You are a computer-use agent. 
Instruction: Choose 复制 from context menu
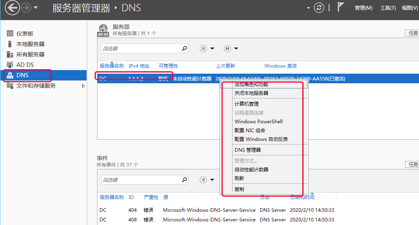(264, 189)
